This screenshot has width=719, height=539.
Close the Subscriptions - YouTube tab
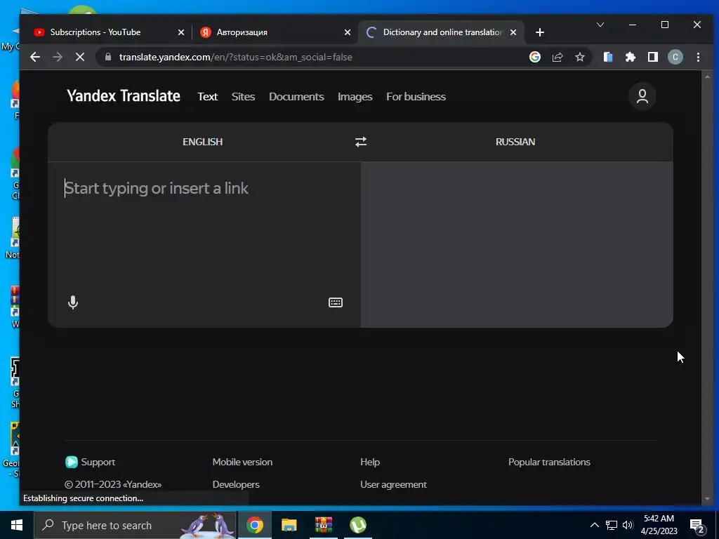(x=180, y=32)
